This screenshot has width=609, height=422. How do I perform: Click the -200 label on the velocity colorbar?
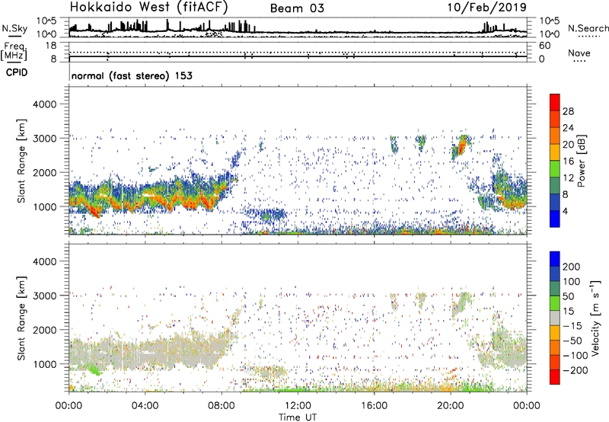(x=576, y=370)
